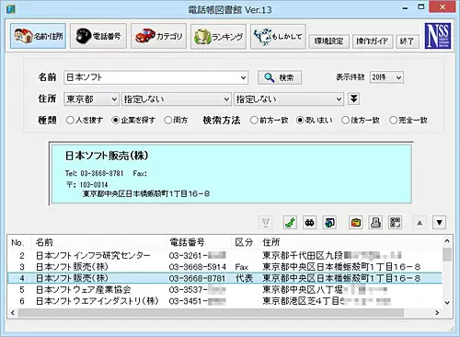Select the row with phone 03-3668-8781
This screenshot has width=460, height=337.
[x=224, y=278]
